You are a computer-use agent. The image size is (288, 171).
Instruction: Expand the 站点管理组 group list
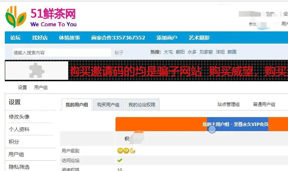coord(228,105)
